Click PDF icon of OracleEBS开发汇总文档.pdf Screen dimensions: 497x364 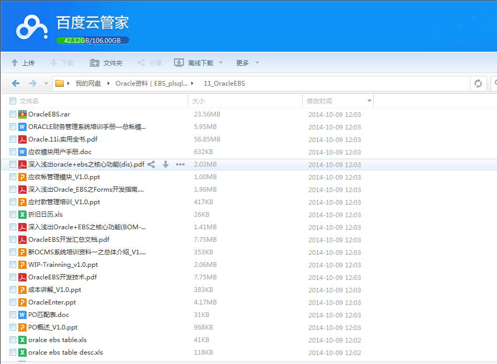click(x=22, y=240)
